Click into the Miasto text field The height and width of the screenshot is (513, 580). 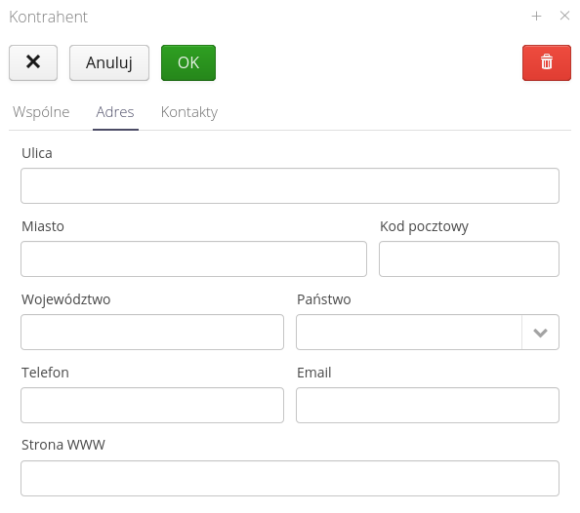193,258
